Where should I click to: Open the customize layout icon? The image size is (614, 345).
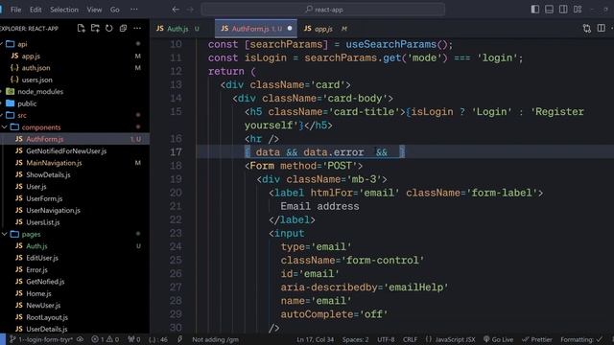(578, 10)
